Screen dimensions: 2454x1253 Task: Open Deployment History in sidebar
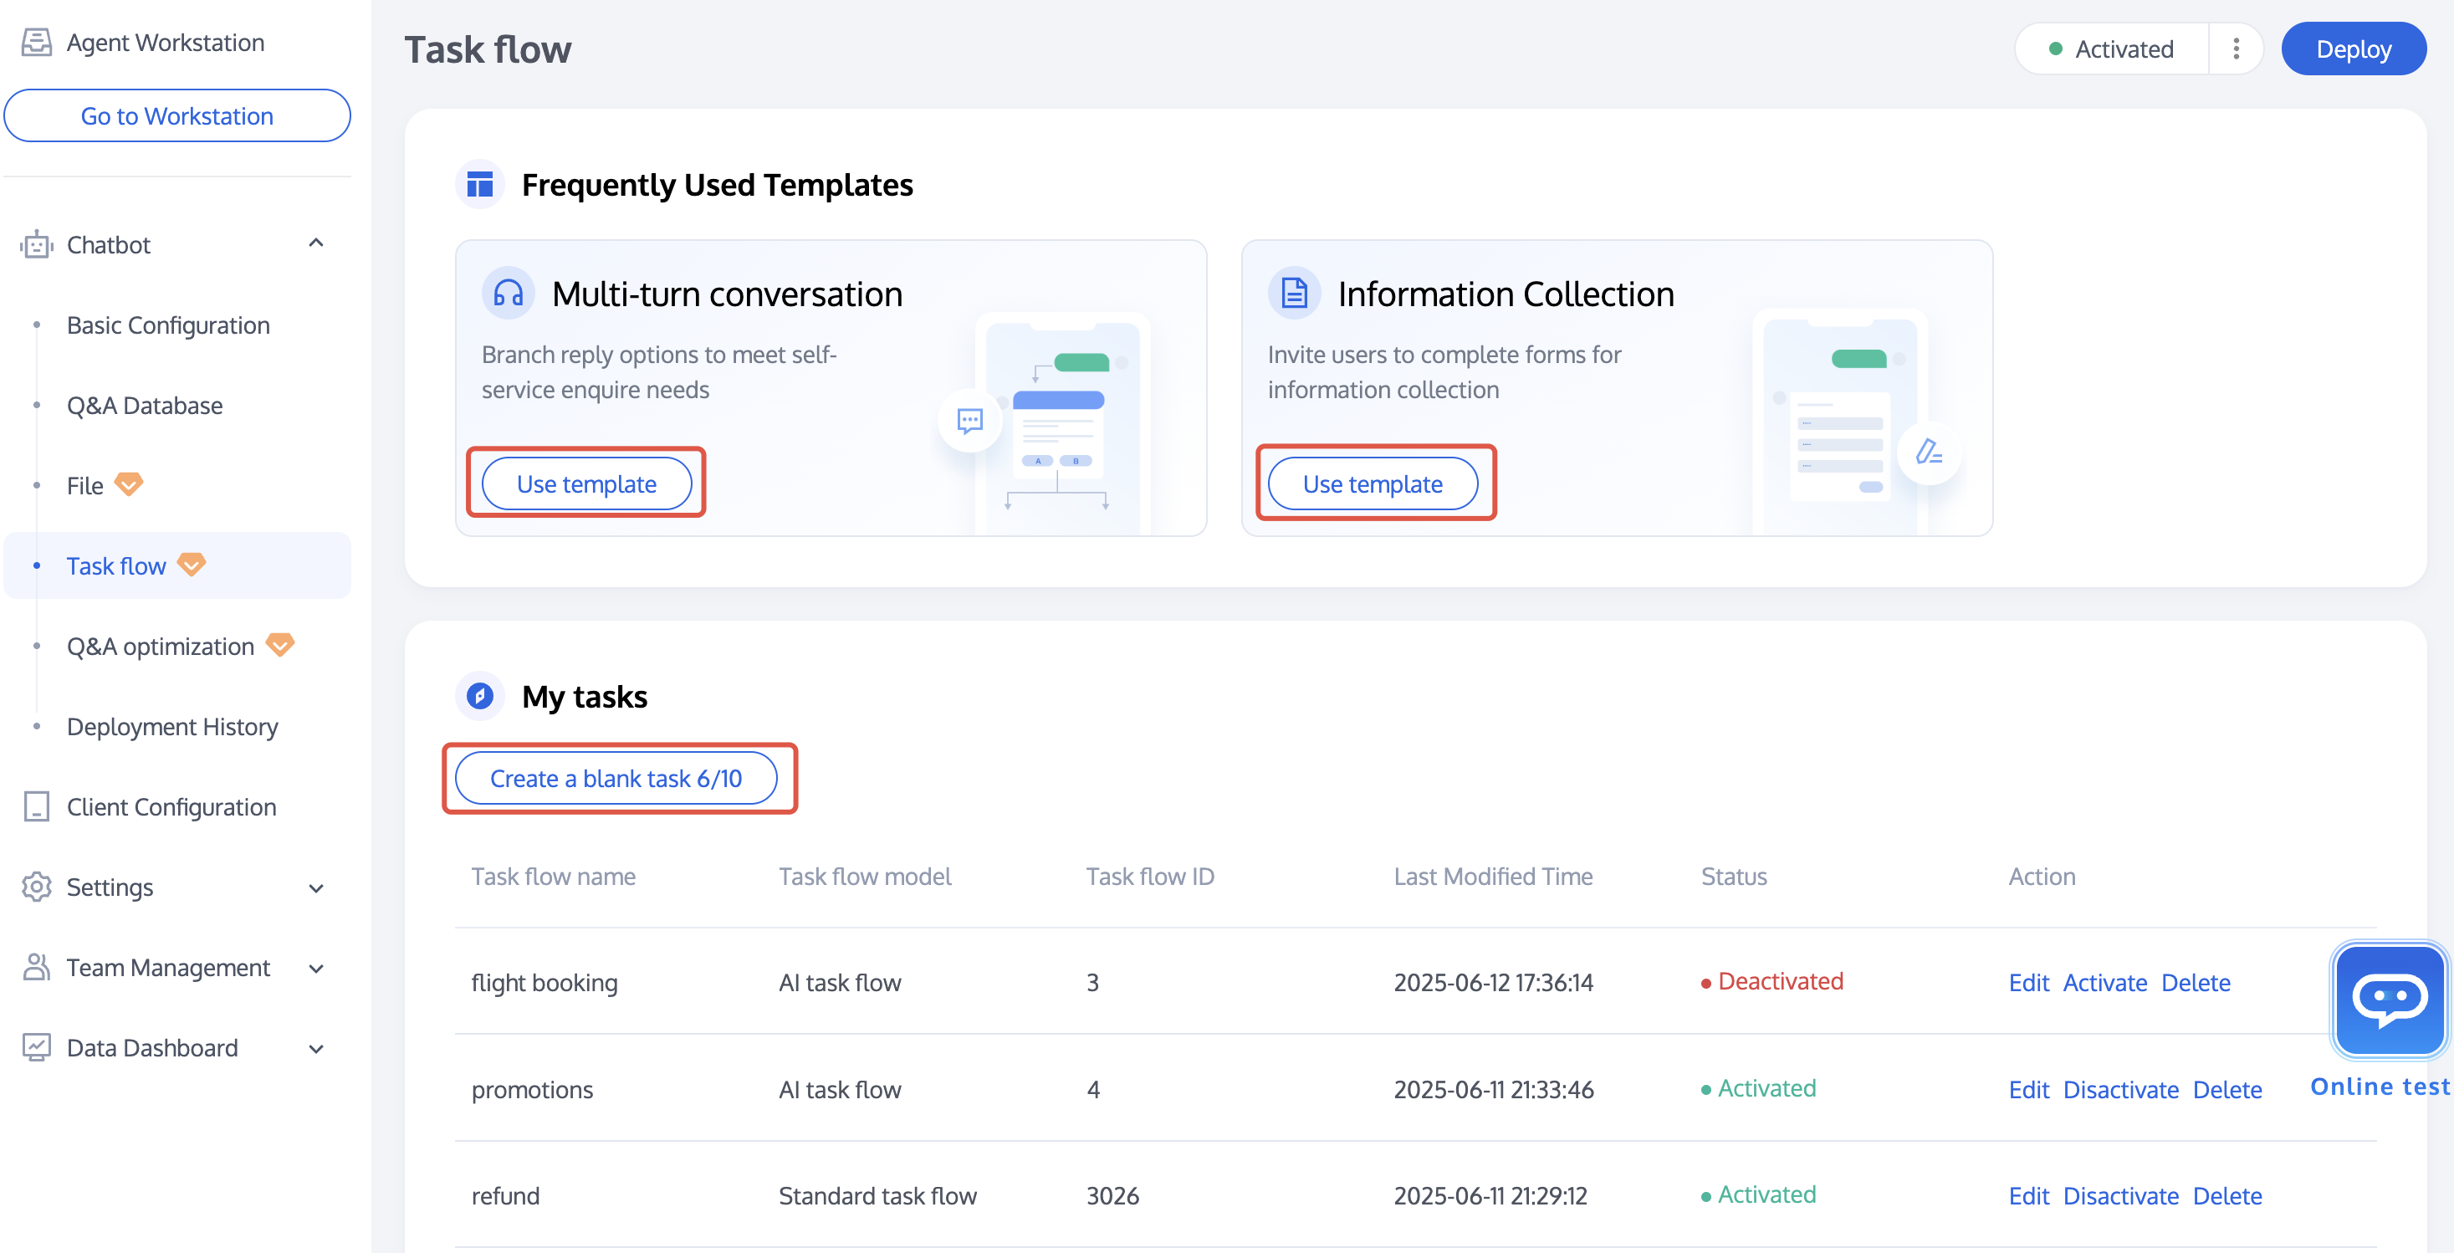point(172,726)
